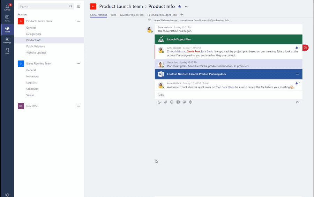Click the Zrinka Makovac mention
The height and width of the screenshot is (197, 314).
tap(177, 51)
